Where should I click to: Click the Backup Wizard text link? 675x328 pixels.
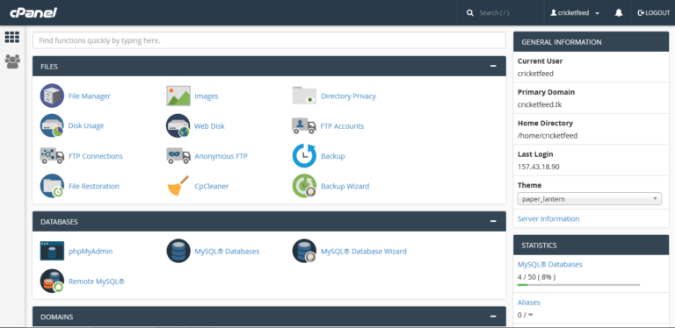point(345,186)
